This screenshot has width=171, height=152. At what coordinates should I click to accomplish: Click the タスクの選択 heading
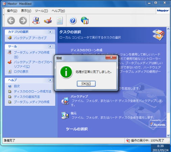pos(70,32)
